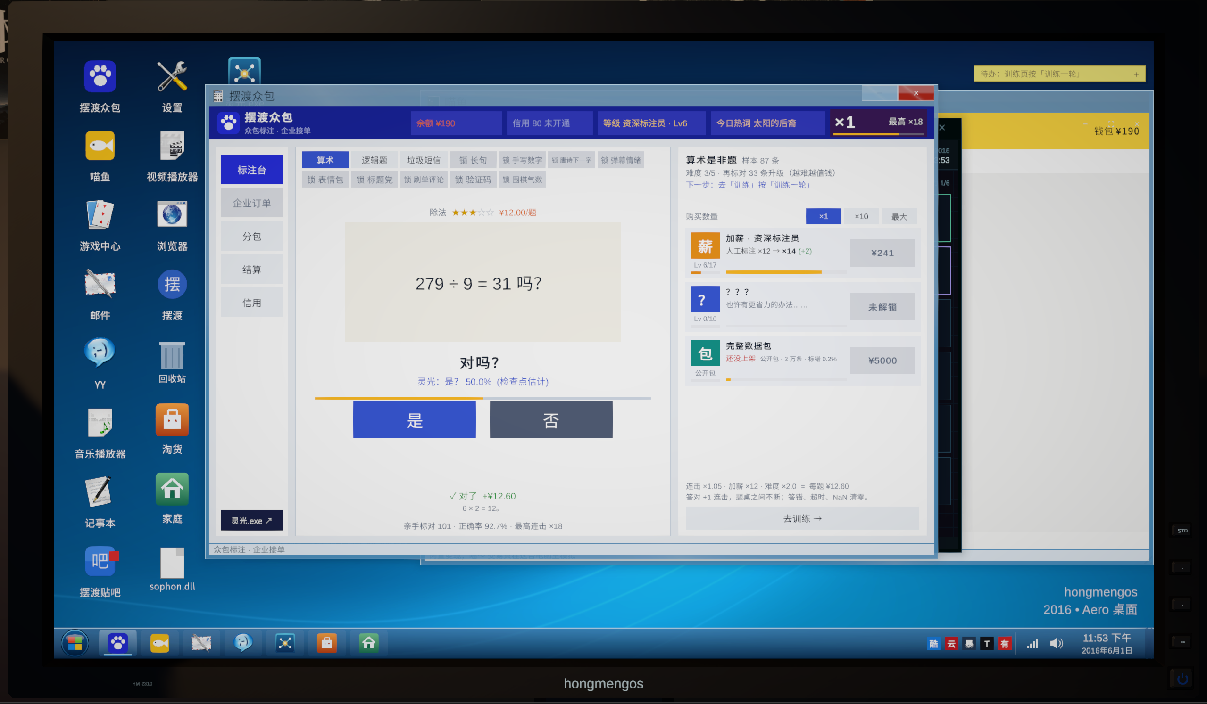Open the 设置 tools desktop icon
1207x704 pixels.
[172, 86]
